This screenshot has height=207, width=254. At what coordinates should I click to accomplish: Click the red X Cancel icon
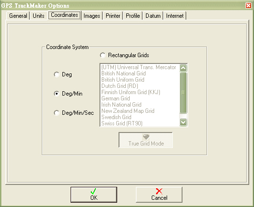159,191
